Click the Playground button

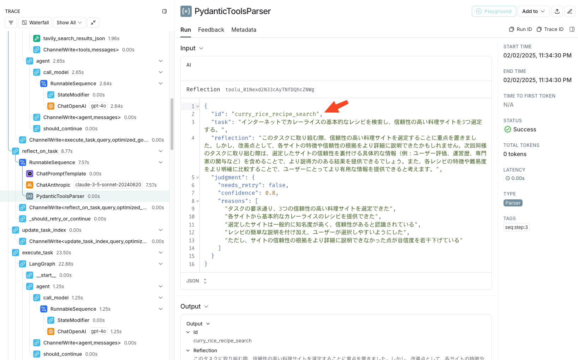tap(494, 11)
